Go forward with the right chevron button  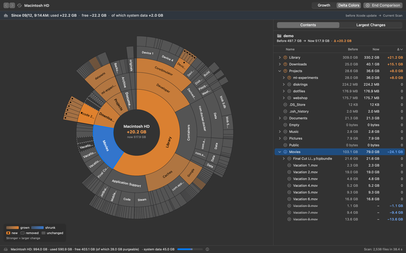pyautogui.click(x=12, y=5)
